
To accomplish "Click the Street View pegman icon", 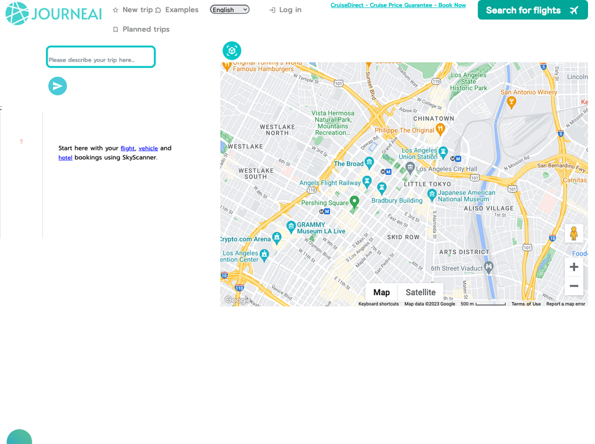I will 574,234.
